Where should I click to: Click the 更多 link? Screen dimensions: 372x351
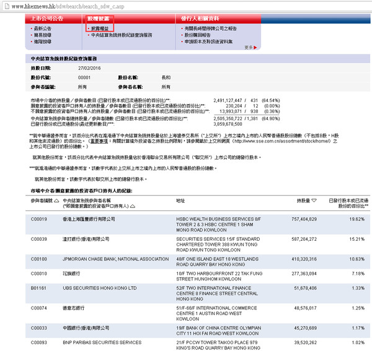pos(249,48)
